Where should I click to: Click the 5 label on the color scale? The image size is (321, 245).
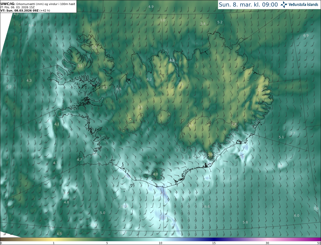[x=107, y=243]
